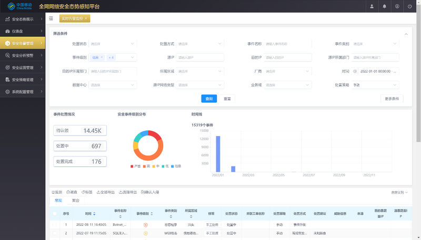Image resolution: width=421 pixels, height=240 pixels.
Task: Click the 监测 toolbar action
Action: click(57, 192)
